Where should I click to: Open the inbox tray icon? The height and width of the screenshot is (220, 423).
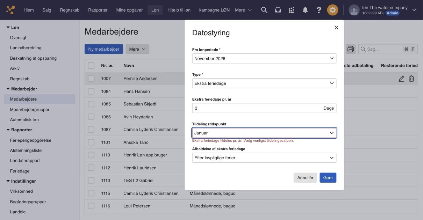point(278,10)
